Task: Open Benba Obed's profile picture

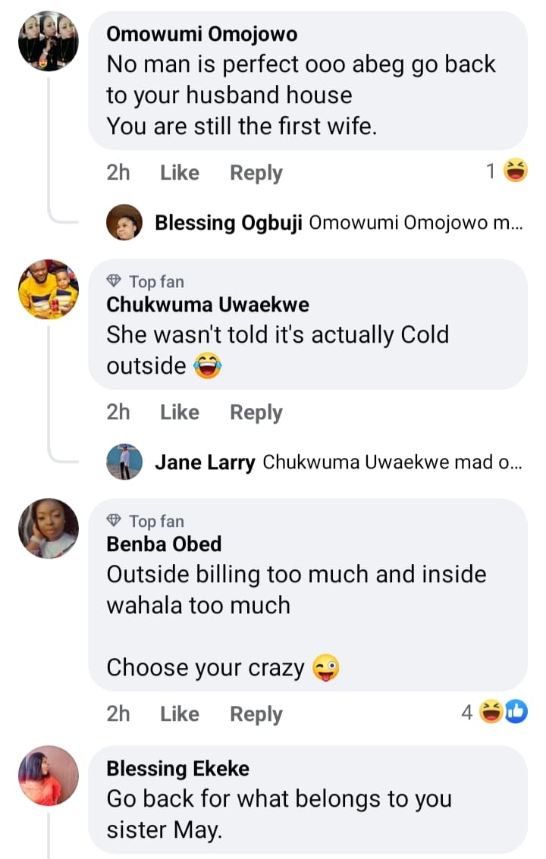Action: pos(48,528)
